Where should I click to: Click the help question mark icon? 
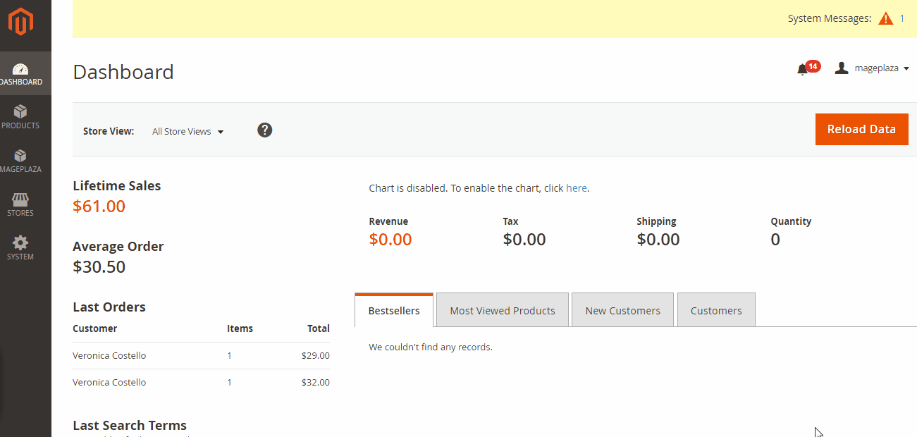264,130
